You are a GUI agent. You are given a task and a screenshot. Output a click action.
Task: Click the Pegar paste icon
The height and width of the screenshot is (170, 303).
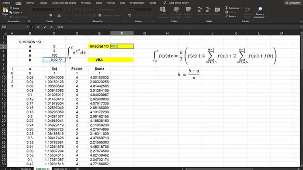pos(5,10)
